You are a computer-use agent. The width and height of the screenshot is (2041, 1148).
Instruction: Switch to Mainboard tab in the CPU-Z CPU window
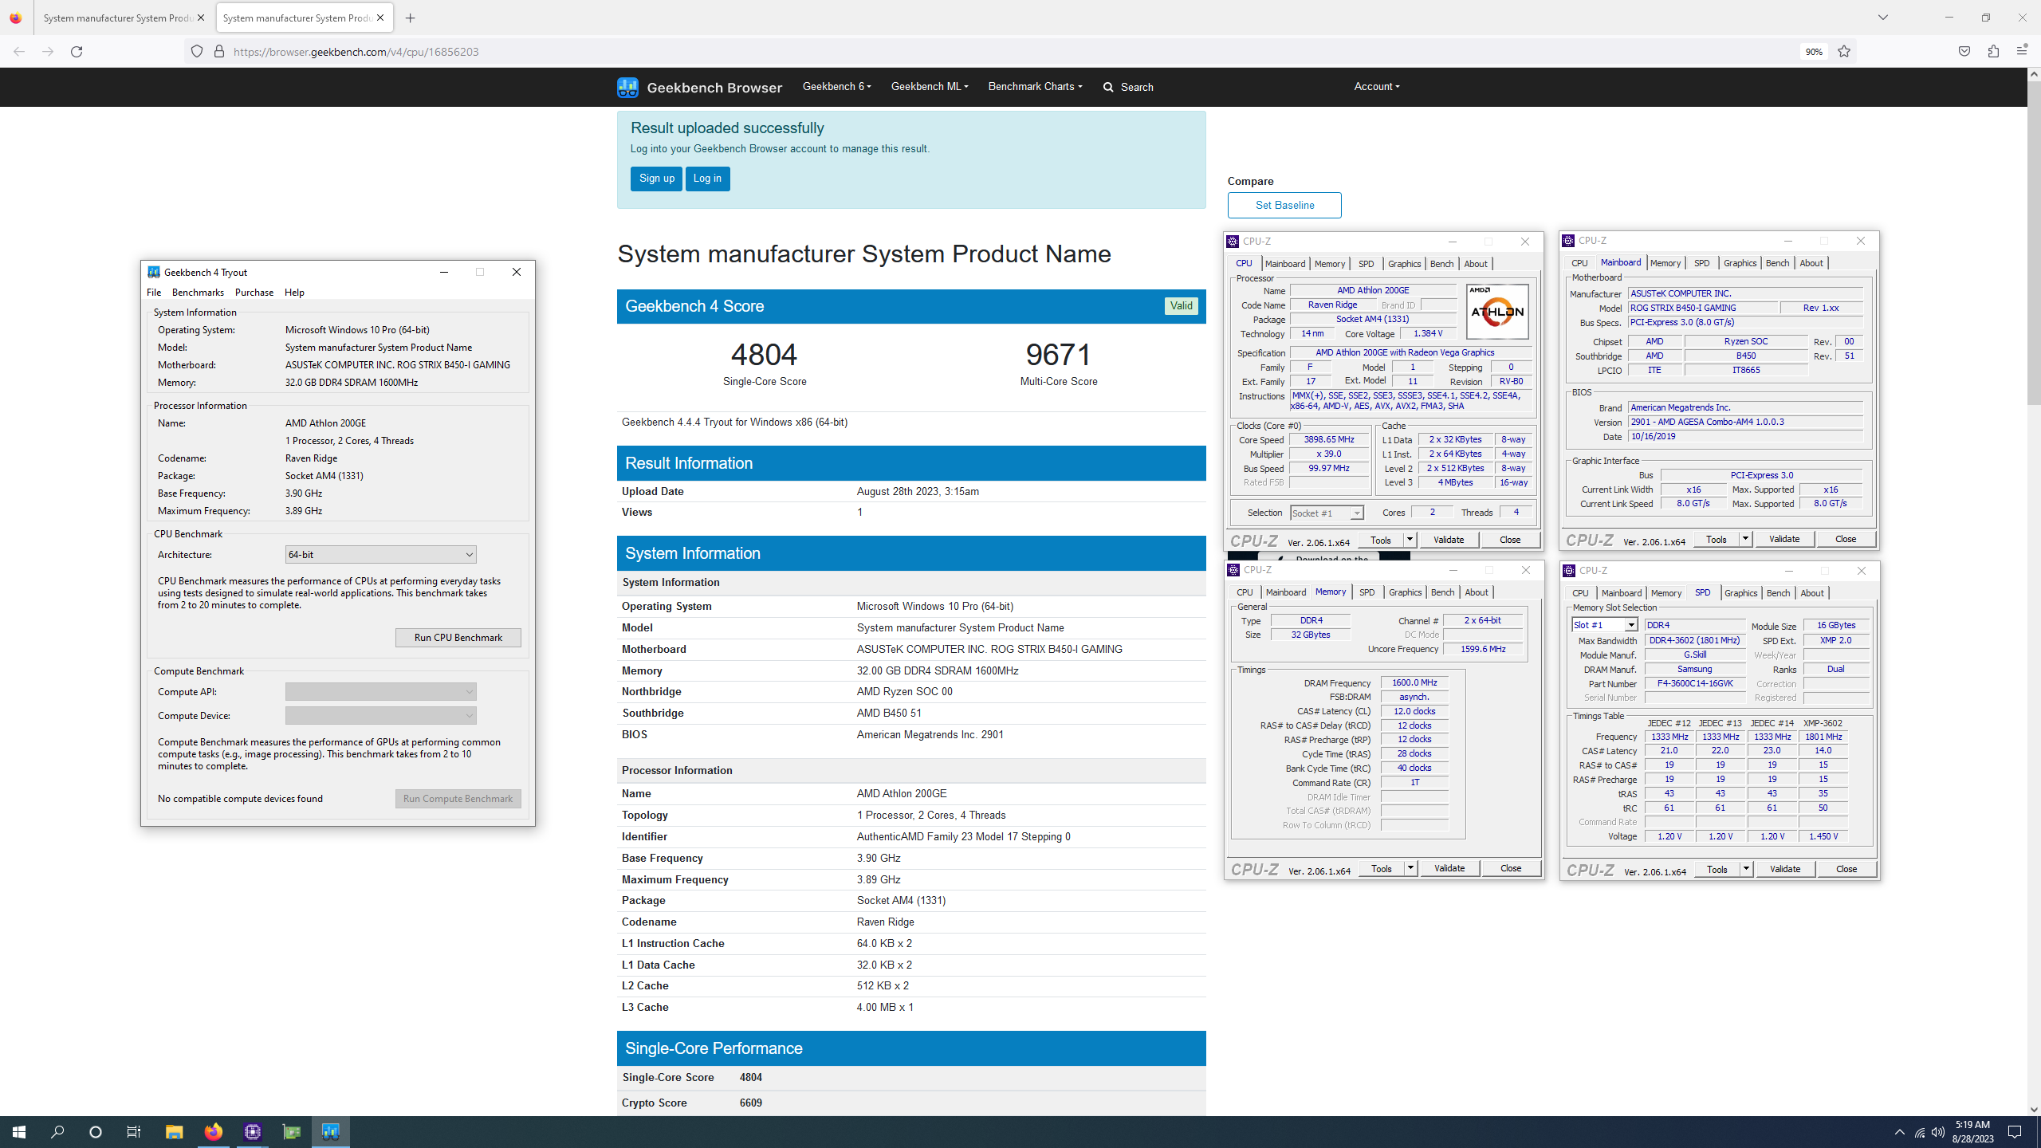tap(1285, 264)
